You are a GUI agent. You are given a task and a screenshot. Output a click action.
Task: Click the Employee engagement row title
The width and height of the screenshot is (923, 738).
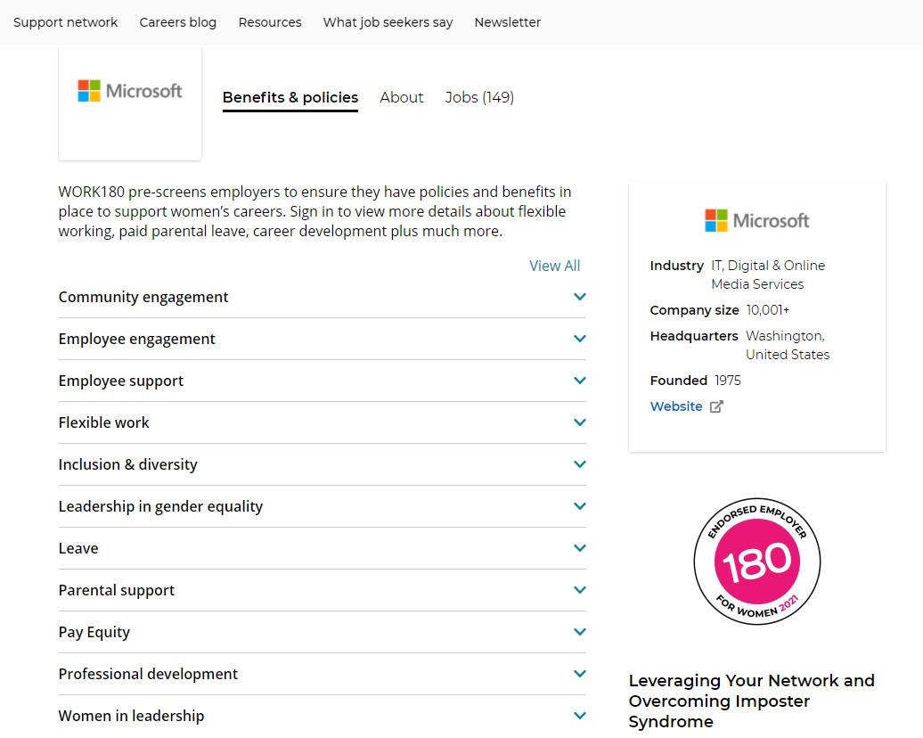coord(136,339)
